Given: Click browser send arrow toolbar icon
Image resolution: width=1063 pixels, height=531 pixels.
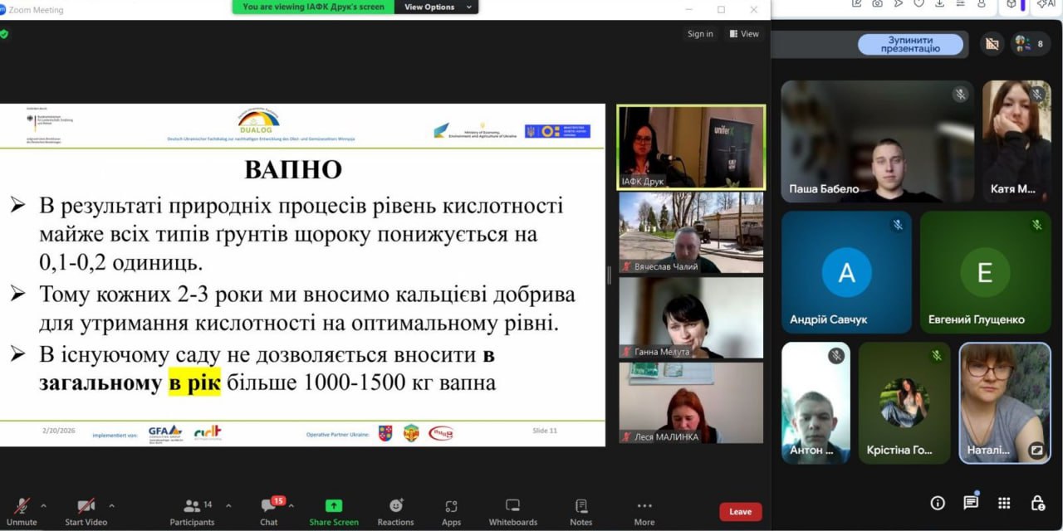Looking at the screenshot, I should [x=899, y=4].
